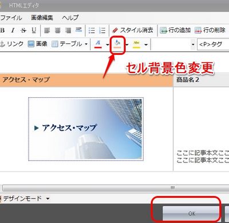Open デザインモード dropdown arrow
The height and width of the screenshot is (223, 229).
click(48, 199)
